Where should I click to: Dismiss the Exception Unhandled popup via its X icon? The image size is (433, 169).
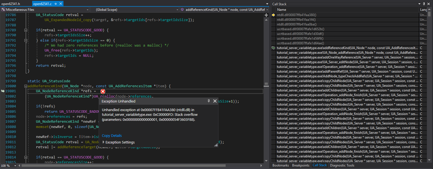point(215,101)
